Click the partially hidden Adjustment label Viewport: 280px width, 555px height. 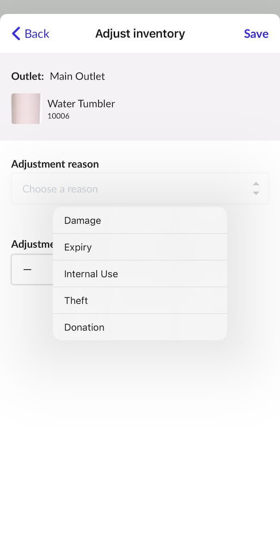click(x=31, y=244)
